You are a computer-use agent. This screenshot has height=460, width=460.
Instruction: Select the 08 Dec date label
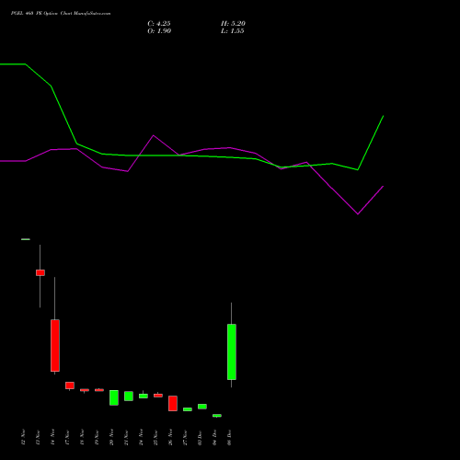point(229,437)
